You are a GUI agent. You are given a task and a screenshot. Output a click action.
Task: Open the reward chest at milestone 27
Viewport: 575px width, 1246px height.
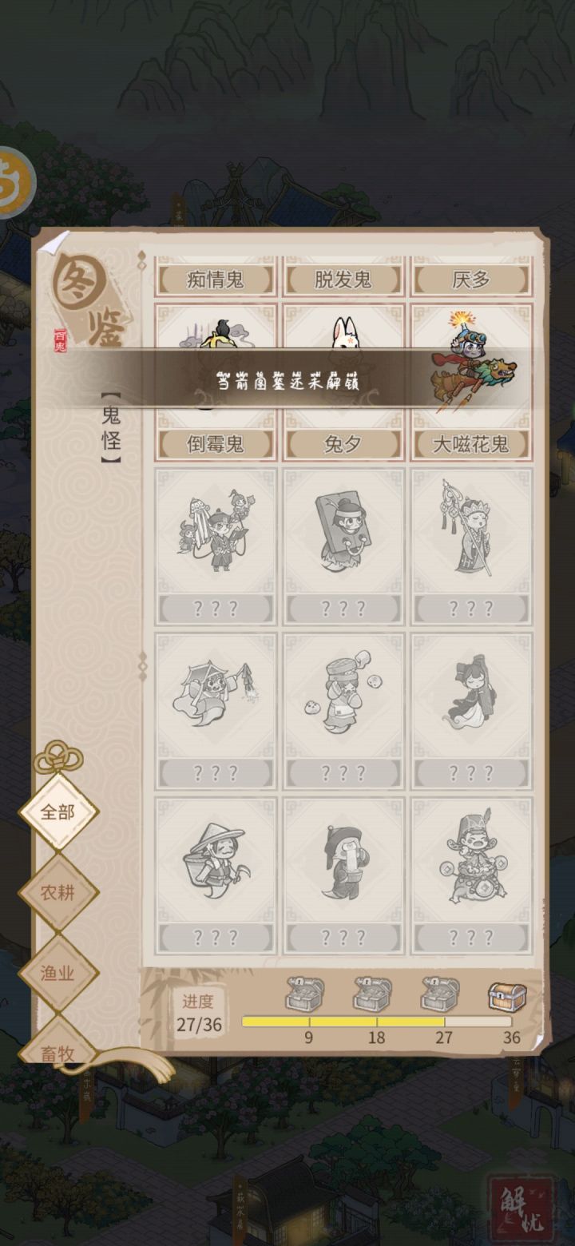pyautogui.click(x=440, y=994)
